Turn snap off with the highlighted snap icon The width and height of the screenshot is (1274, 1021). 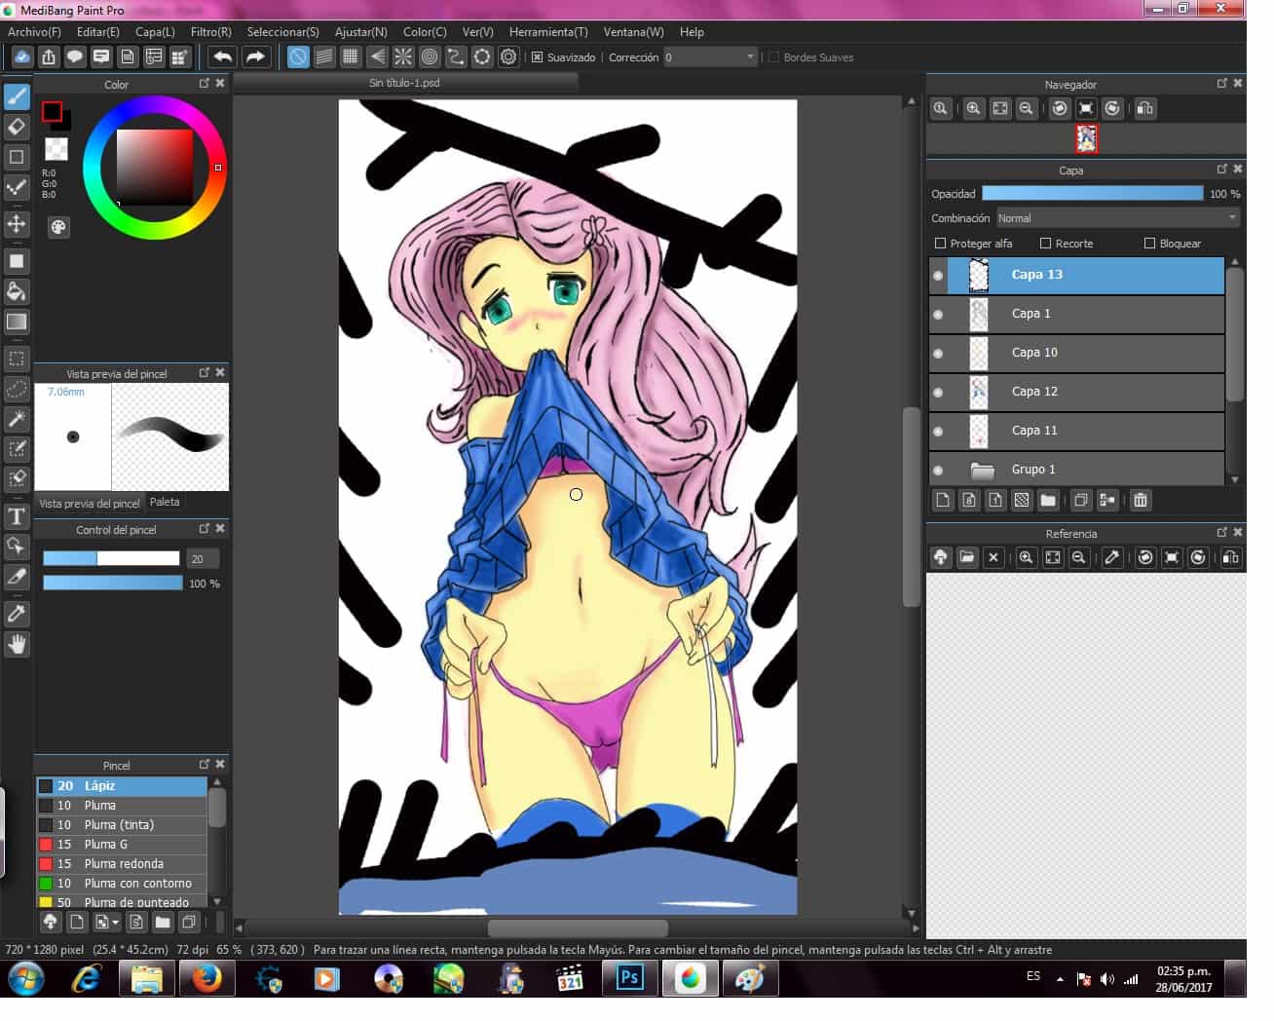298,57
